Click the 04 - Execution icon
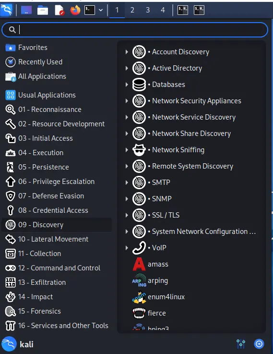The image size is (273, 354). click(x=11, y=153)
